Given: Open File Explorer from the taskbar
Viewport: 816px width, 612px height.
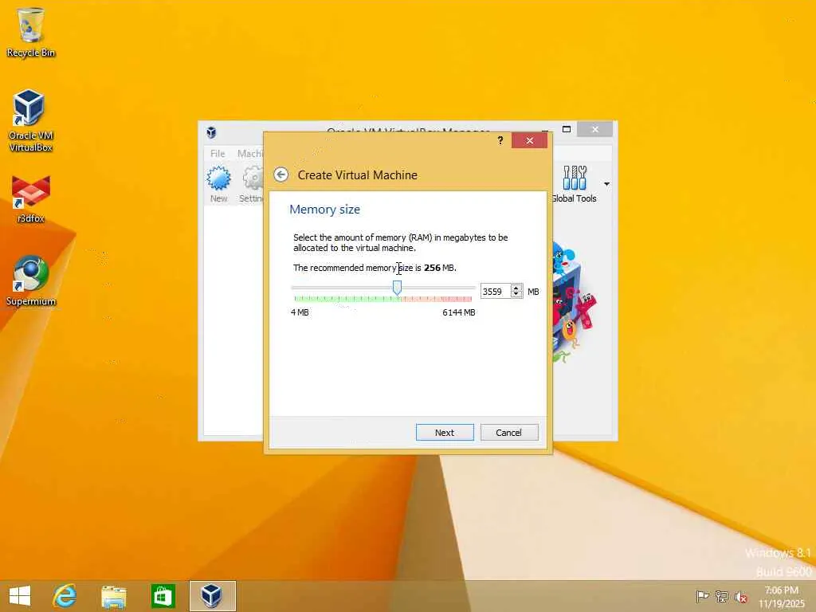Looking at the screenshot, I should (113, 596).
